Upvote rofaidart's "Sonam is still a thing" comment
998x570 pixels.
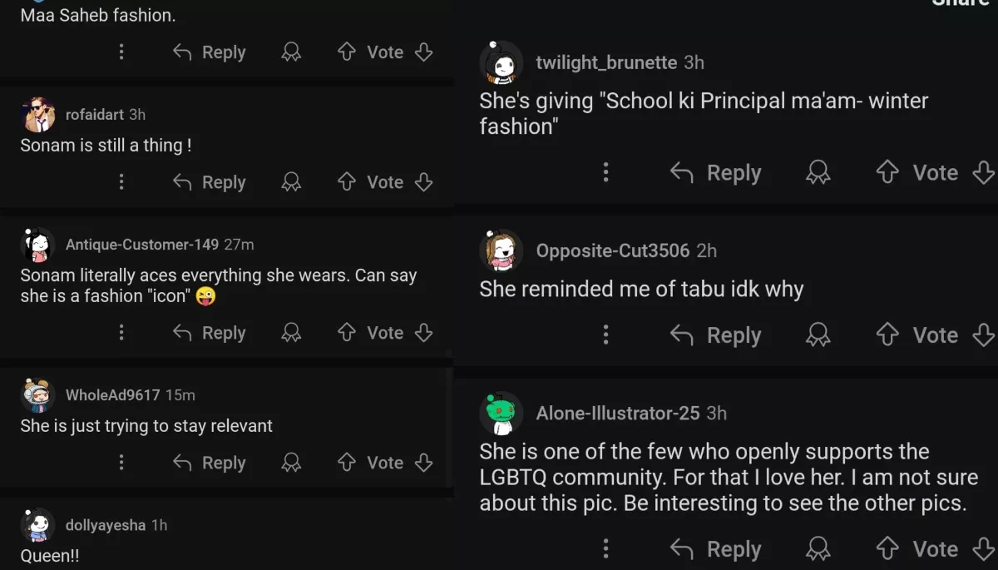347,182
